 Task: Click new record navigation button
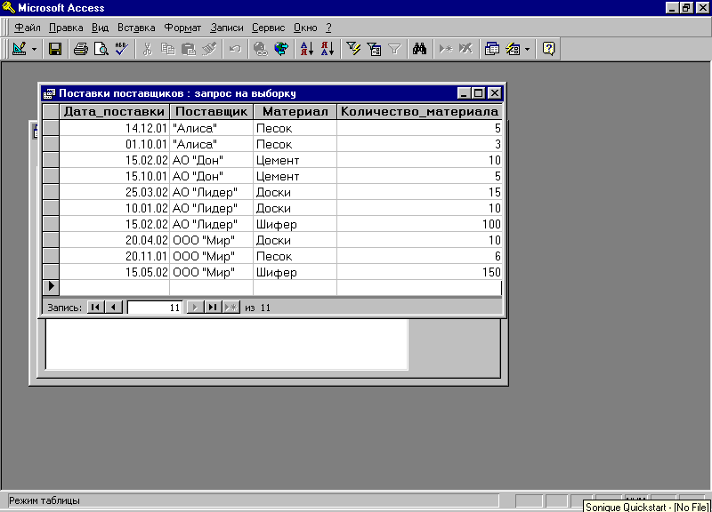click(x=231, y=307)
